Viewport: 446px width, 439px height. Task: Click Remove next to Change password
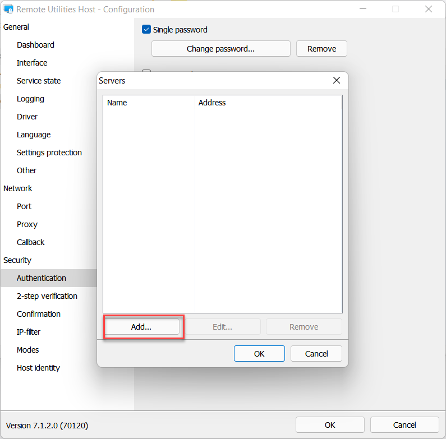[321, 49]
